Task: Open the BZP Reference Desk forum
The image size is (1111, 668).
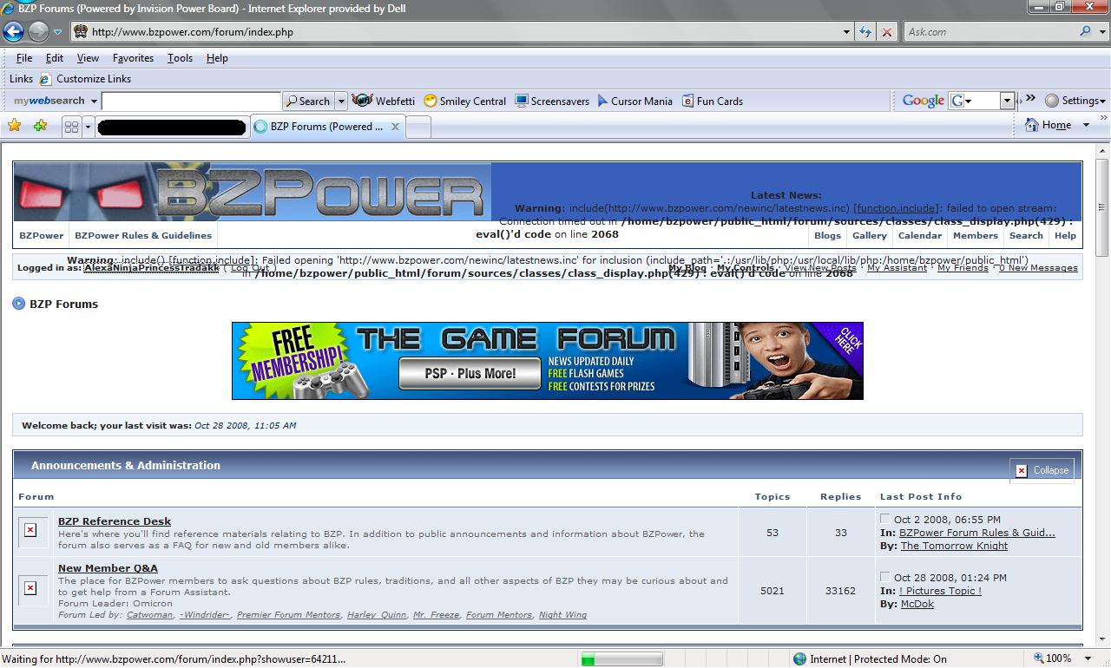Action: point(115,521)
